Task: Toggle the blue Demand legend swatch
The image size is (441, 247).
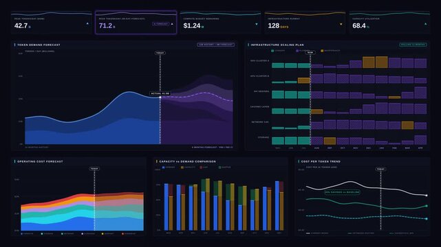Action: [164, 167]
